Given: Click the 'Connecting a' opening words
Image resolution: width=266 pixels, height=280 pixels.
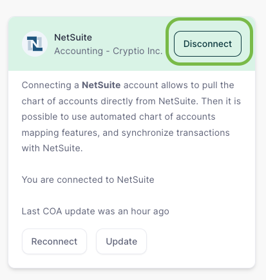Looking at the screenshot, I should tap(50, 85).
